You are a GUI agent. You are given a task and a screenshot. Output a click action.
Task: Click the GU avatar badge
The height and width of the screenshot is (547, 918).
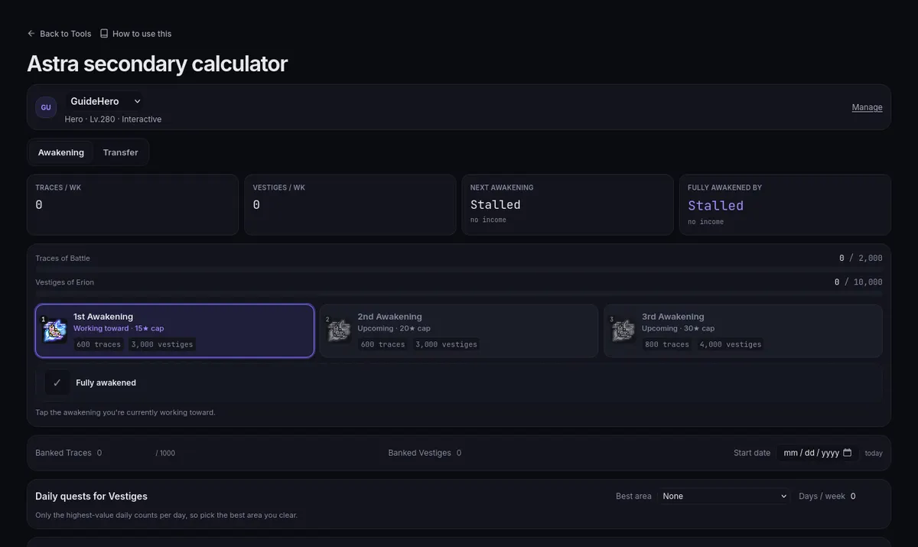(x=46, y=108)
